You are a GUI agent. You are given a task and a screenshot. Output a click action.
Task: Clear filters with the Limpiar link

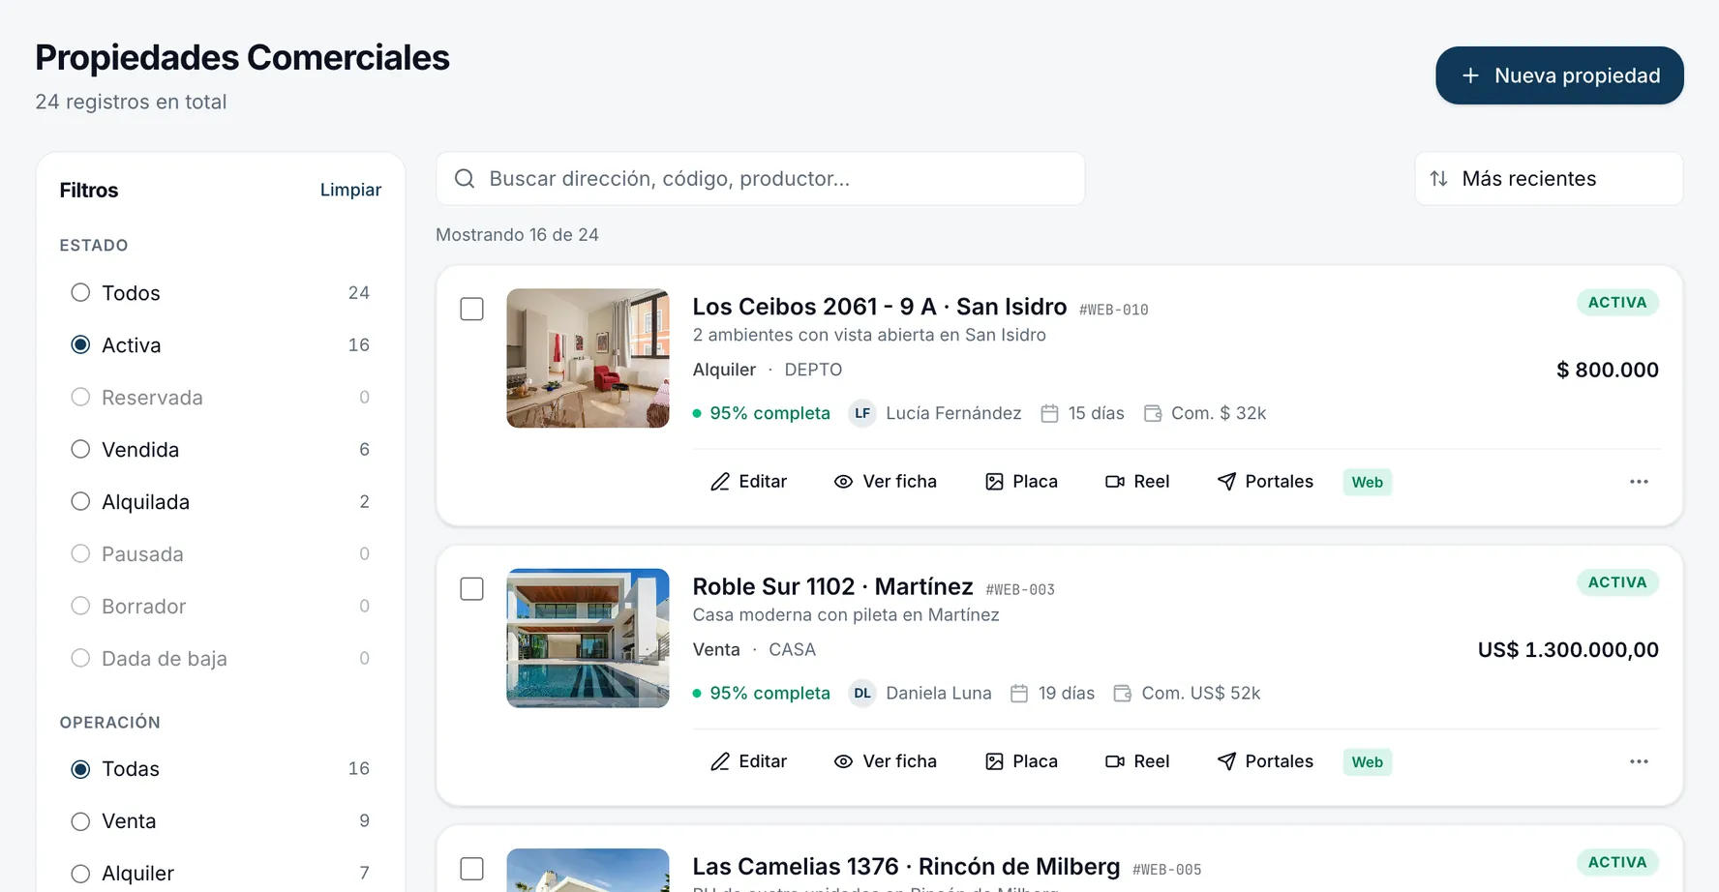point(350,191)
